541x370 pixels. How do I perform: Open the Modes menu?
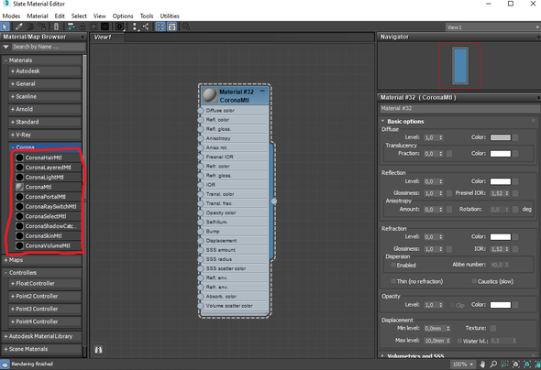pos(11,16)
